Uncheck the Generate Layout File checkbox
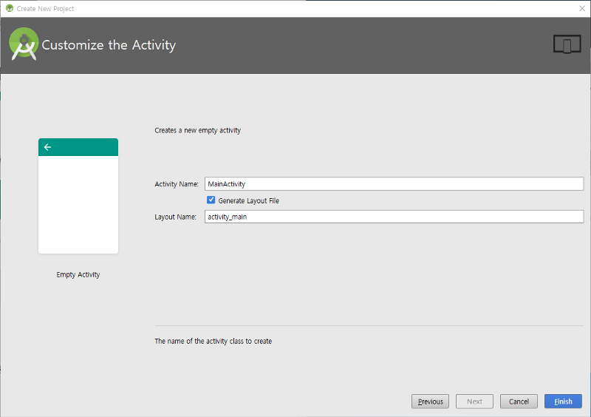This screenshot has height=417, width=591. pos(211,200)
